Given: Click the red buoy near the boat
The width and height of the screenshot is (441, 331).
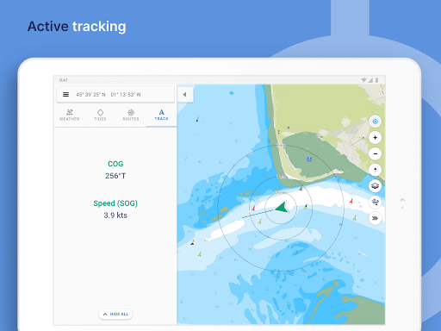Looking at the screenshot, I should [253, 208].
